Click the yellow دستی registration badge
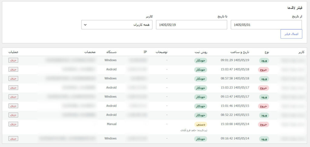 point(201,124)
